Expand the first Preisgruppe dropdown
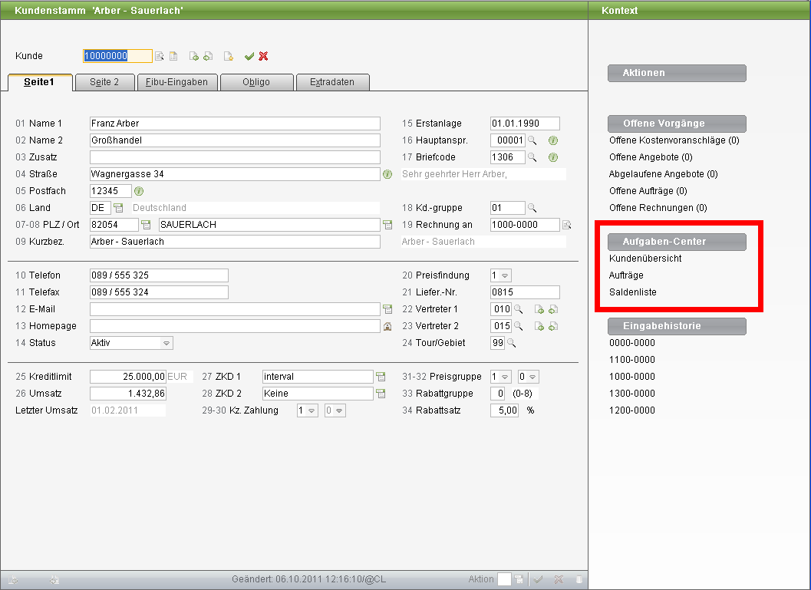 501,377
